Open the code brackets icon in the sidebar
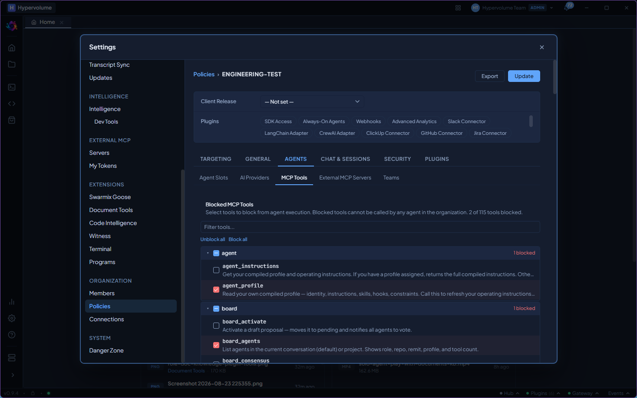The width and height of the screenshot is (637, 398). coord(12,104)
